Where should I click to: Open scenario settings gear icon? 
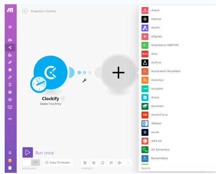(x=94, y=163)
